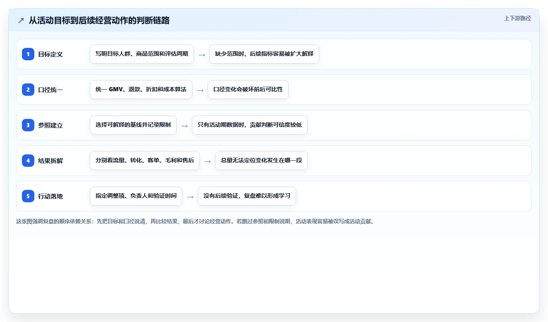Select the 口径统一 step label

pos(50,90)
